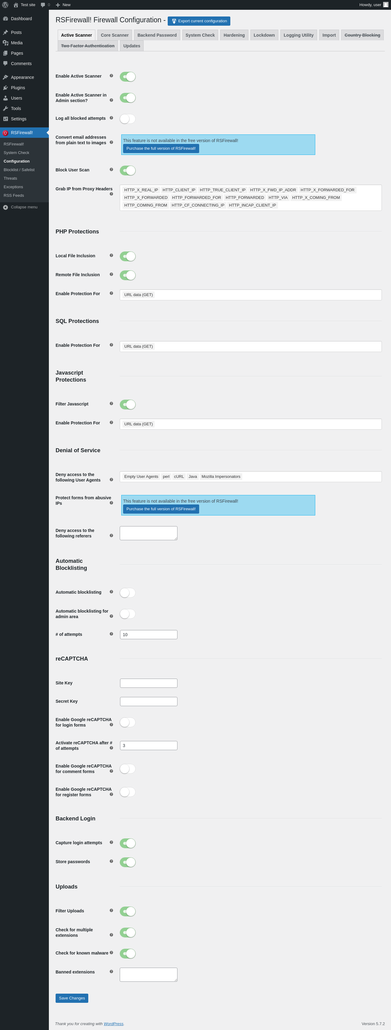Open Javascript Enable Protection For select box
Screen dimensions: 391x1030
click(x=251, y=424)
